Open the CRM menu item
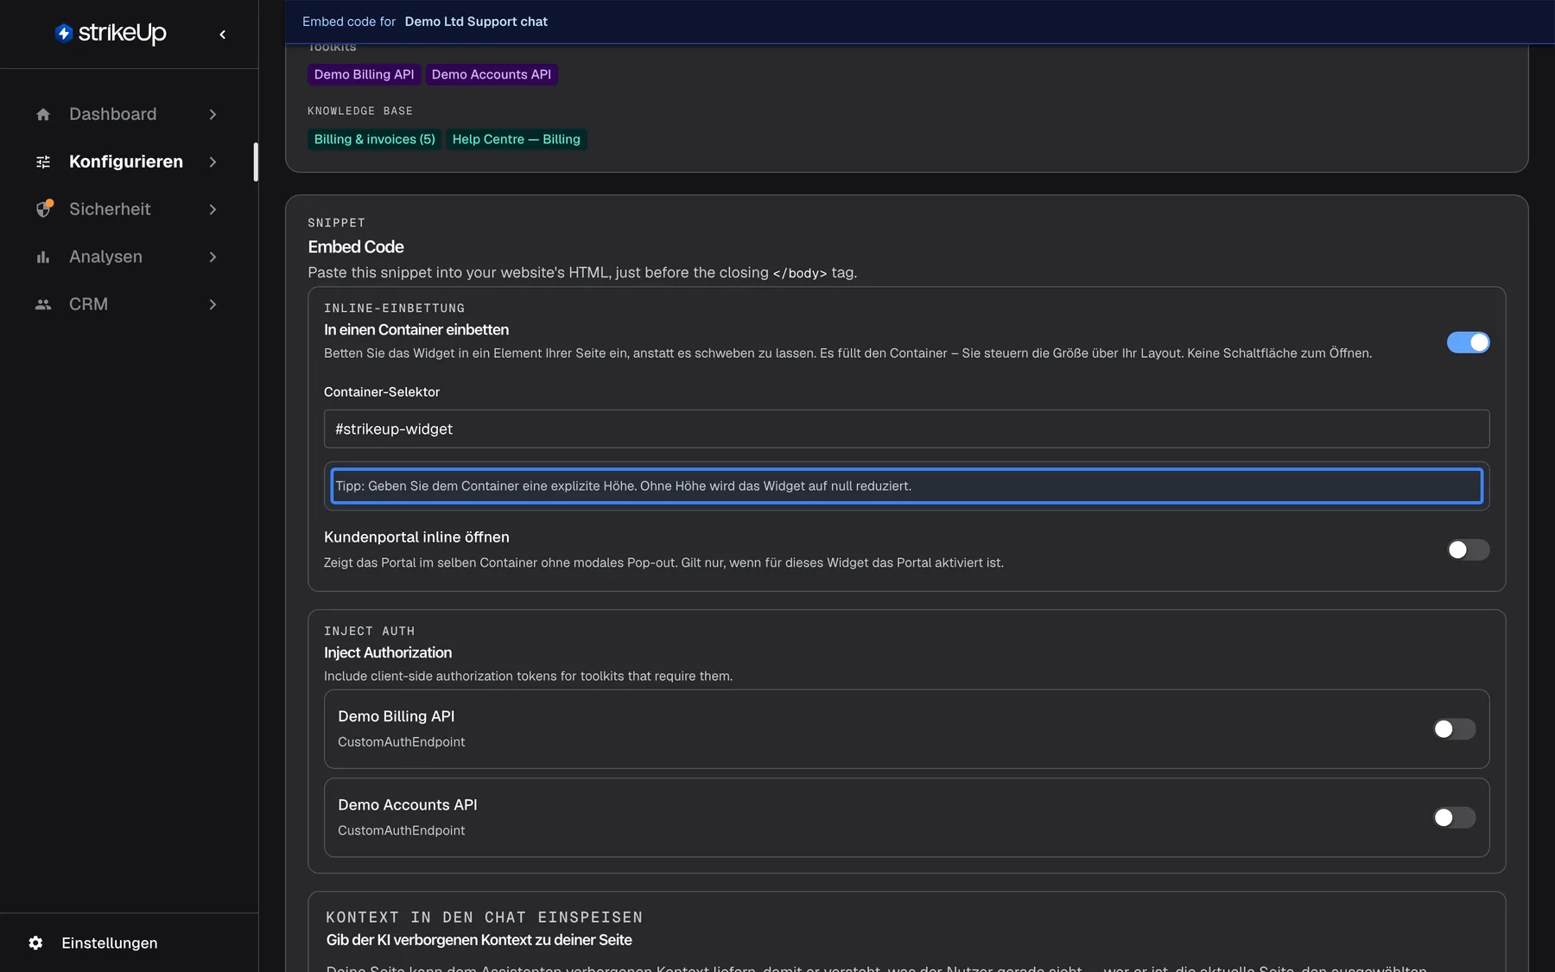Image resolution: width=1555 pixels, height=972 pixels. (128, 304)
